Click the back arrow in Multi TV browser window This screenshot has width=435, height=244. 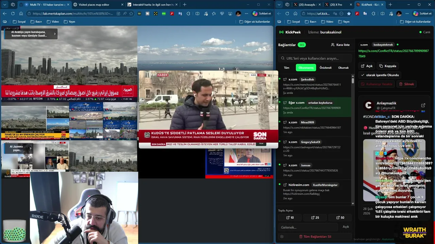point(4,14)
